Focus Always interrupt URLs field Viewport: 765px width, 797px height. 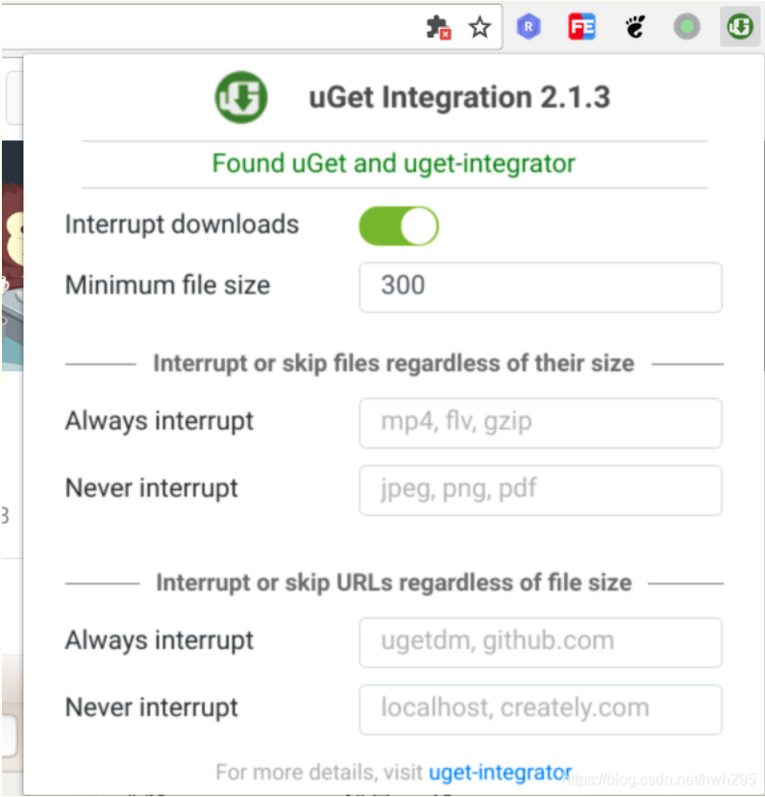tap(540, 642)
